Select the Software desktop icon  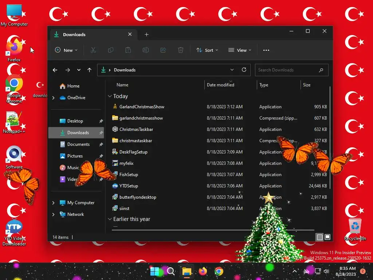click(14, 157)
